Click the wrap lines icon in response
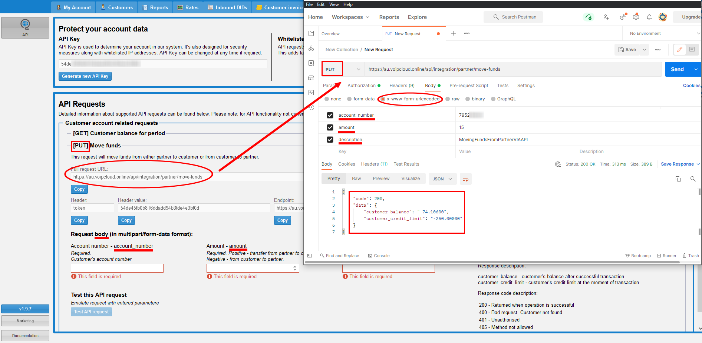Screen dimensions: 702x343 [x=466, y=179]
